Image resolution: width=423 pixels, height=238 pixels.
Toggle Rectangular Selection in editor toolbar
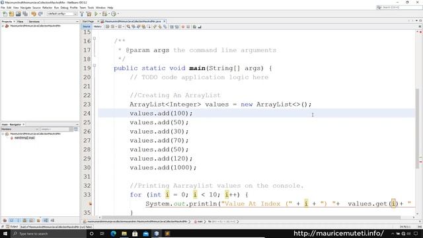pyautogui.click(x=149, y=26)
